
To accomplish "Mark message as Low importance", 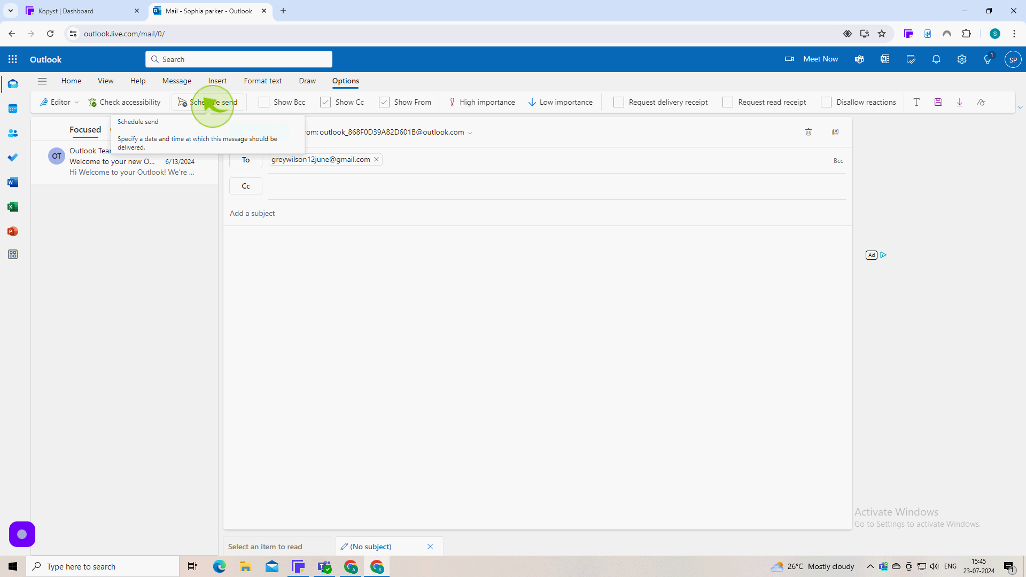I will point(560,102).
